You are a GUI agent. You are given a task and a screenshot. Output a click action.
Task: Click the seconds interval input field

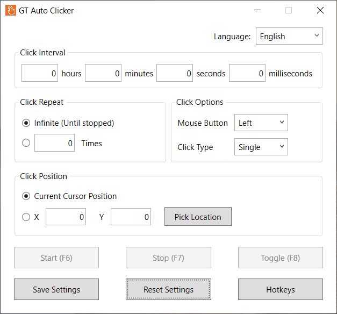(x=175, y=73)
